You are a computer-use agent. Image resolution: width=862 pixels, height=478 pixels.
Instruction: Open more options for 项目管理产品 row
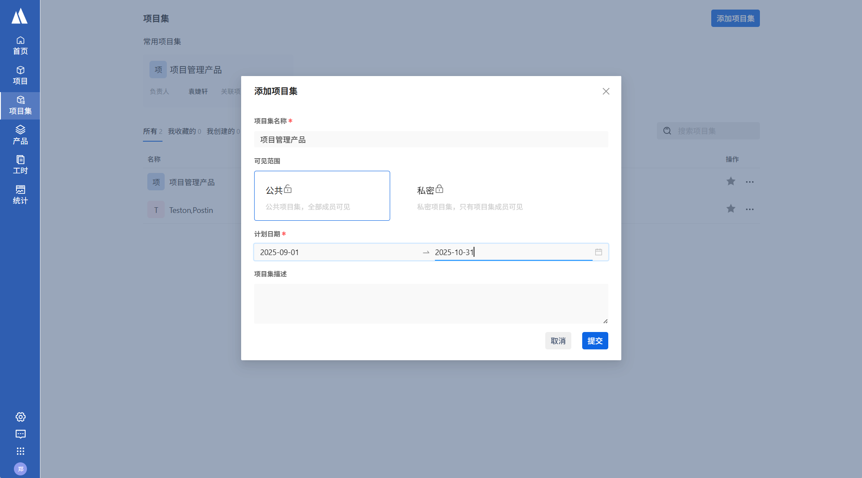[x=749, y=182]
